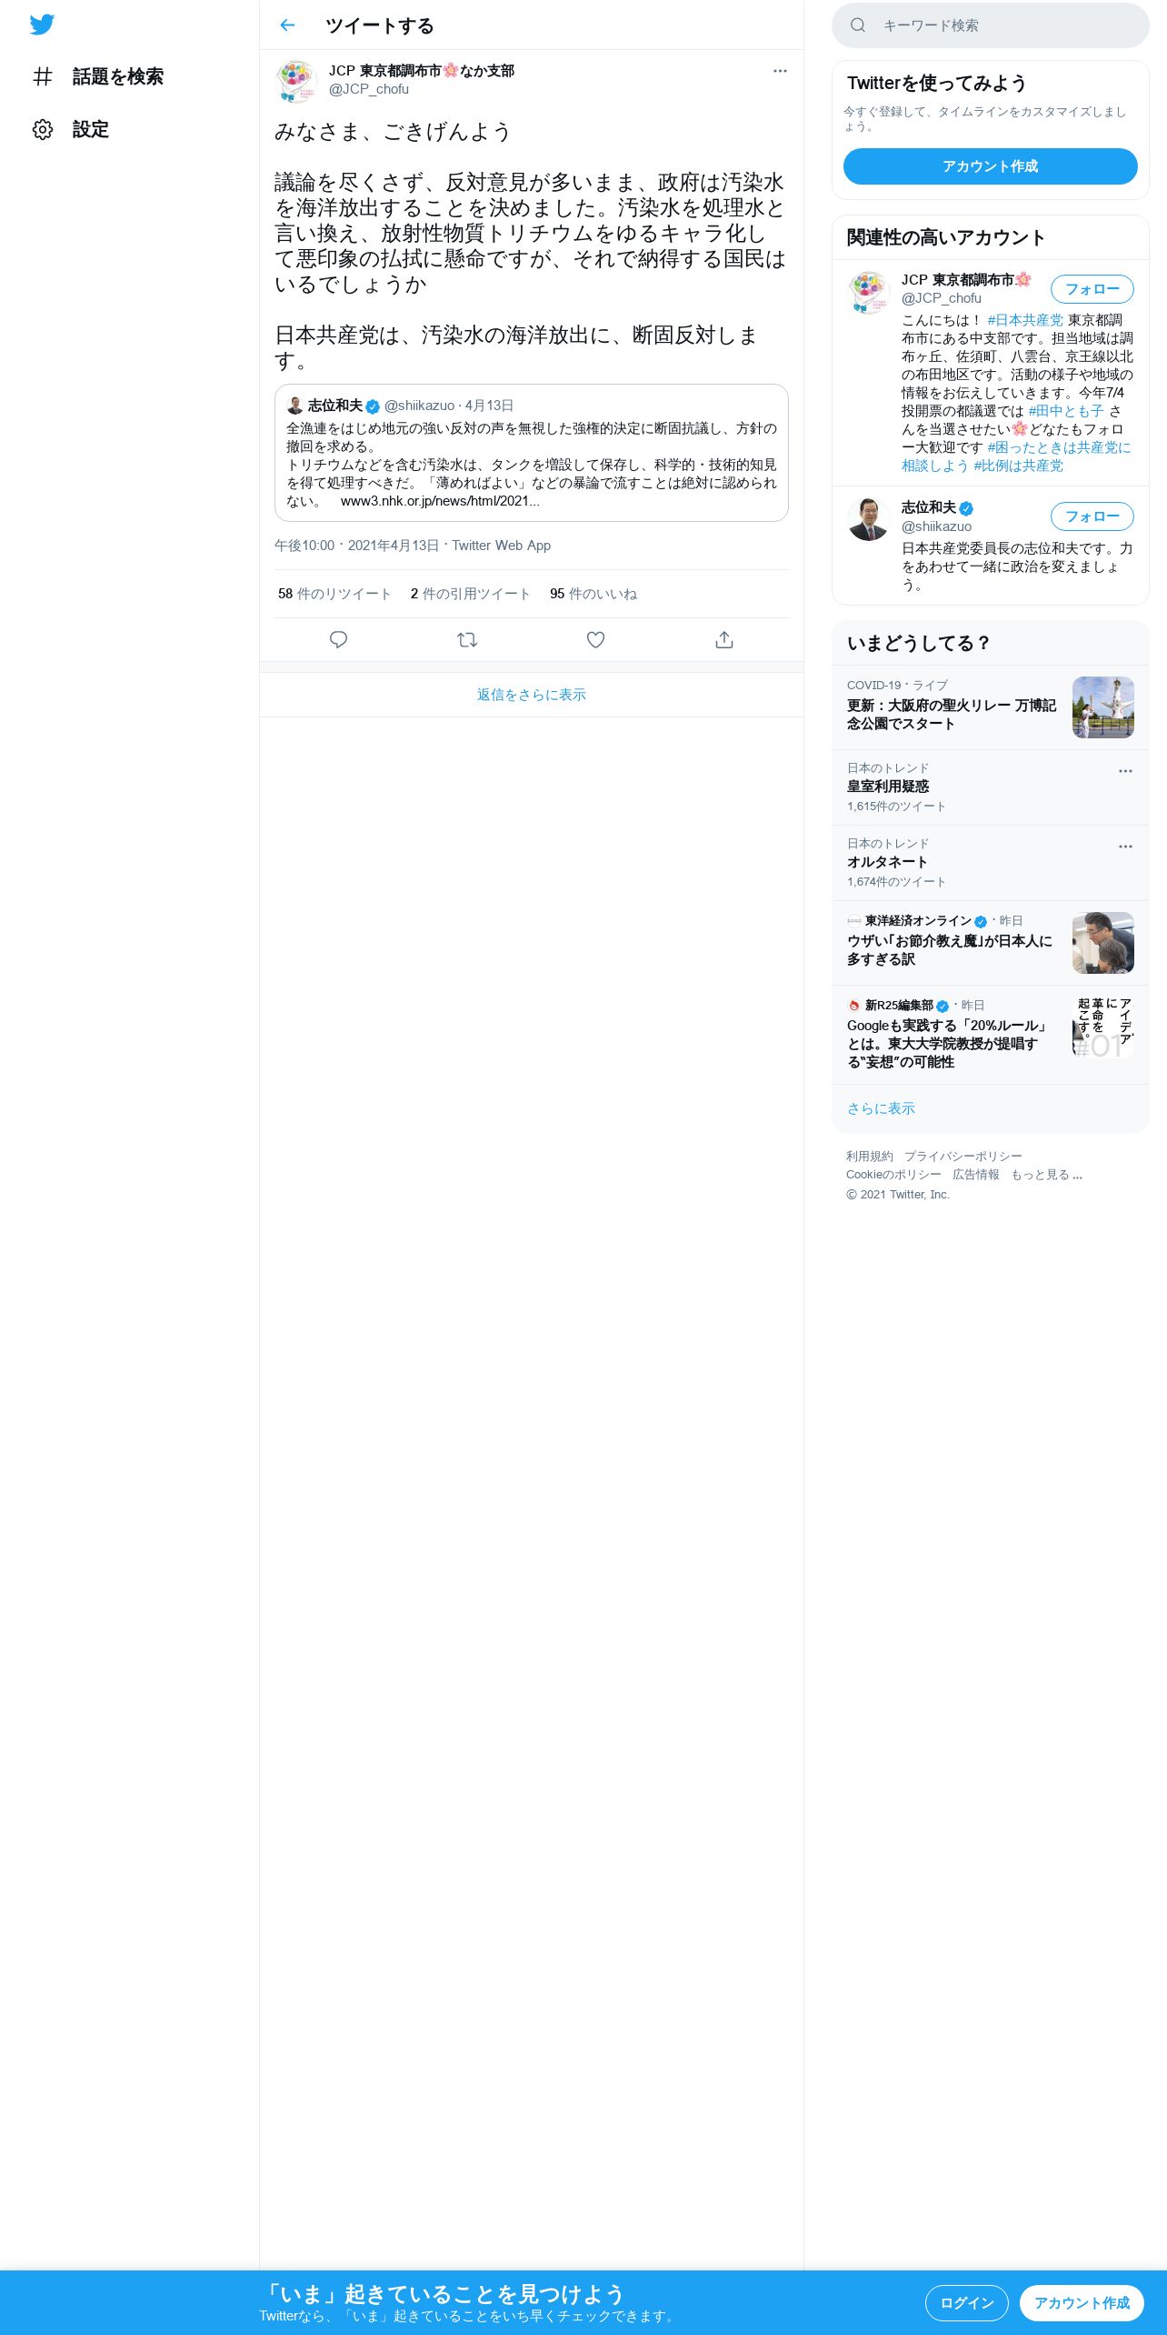Image resolution: width=1167 pixels, height=2335 pixels.
Task: Click 新R25編集部 logo icon
Action: point(853,1006)
